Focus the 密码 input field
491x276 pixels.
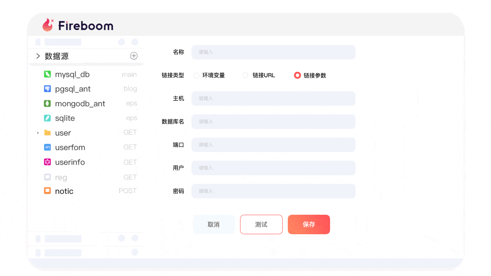point(273,191)
